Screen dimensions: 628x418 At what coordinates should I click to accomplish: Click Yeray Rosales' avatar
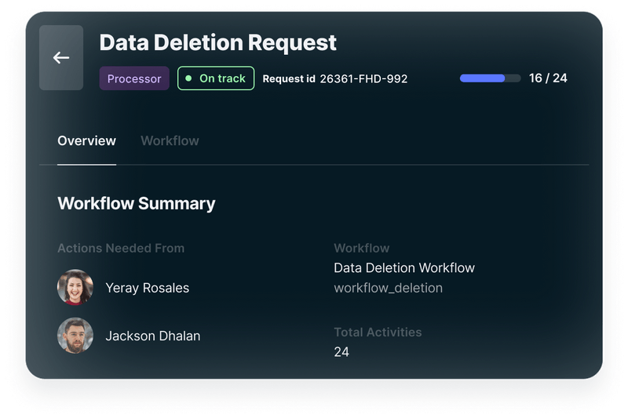point(75,288)
